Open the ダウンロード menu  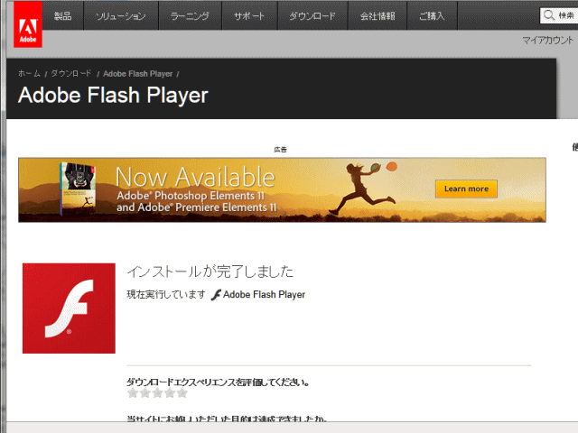(312, 16)
